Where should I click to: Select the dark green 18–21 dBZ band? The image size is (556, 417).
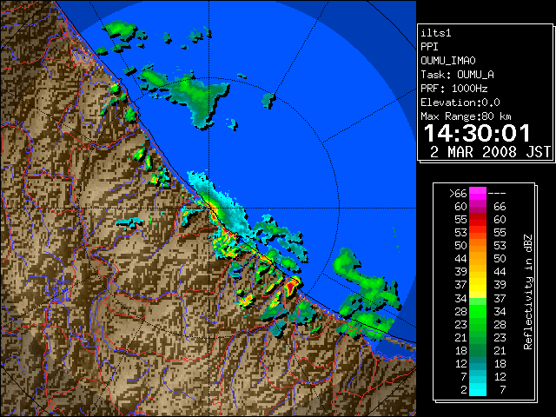(478, 351)
